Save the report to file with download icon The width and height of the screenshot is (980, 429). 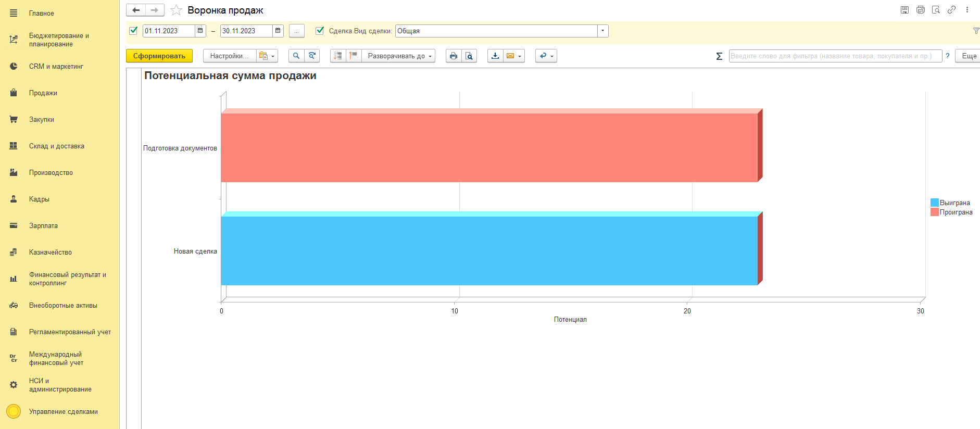tap(495, 56)
